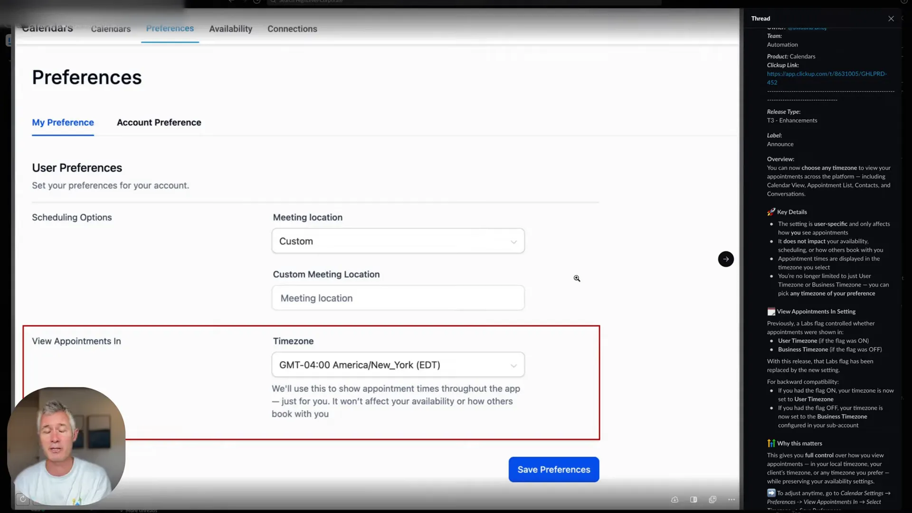Click the presenter webcam thumbnail
912x513 pixels.
coord(66,446)
